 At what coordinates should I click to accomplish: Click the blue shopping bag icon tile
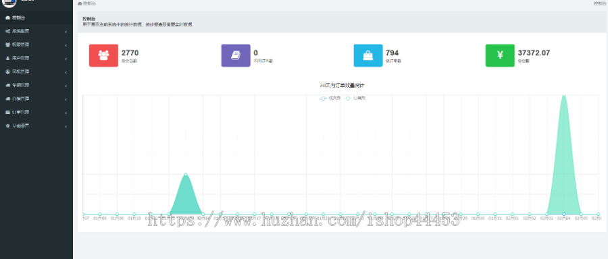pyautogui.click(x=368, y=55)
